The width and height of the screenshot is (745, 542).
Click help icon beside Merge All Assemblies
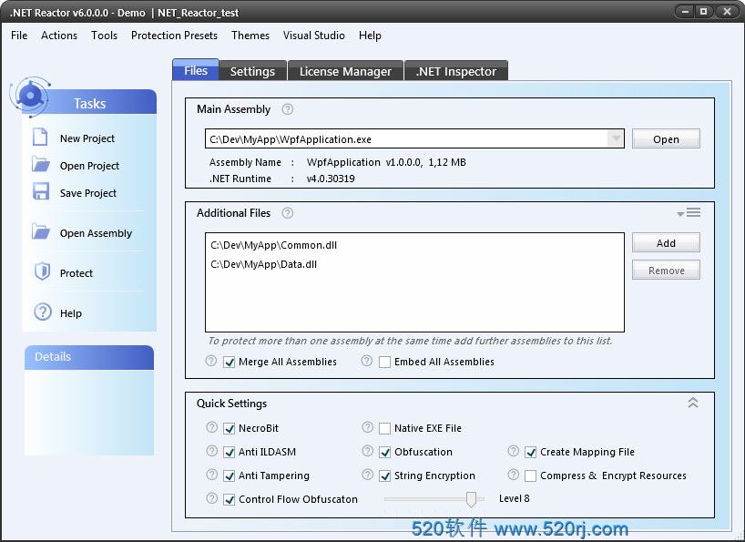(x=211, y=361)
